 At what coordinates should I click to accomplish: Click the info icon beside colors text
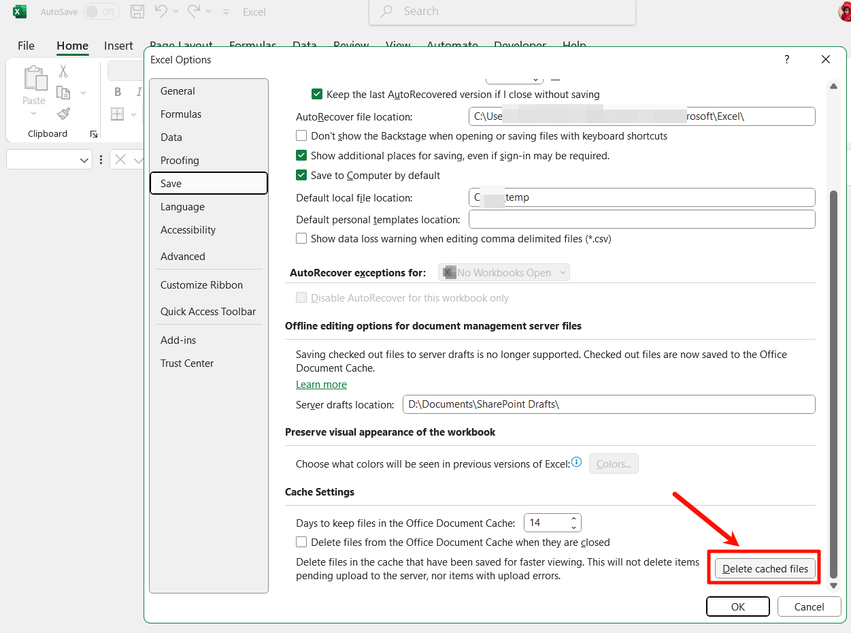(577, 462)
